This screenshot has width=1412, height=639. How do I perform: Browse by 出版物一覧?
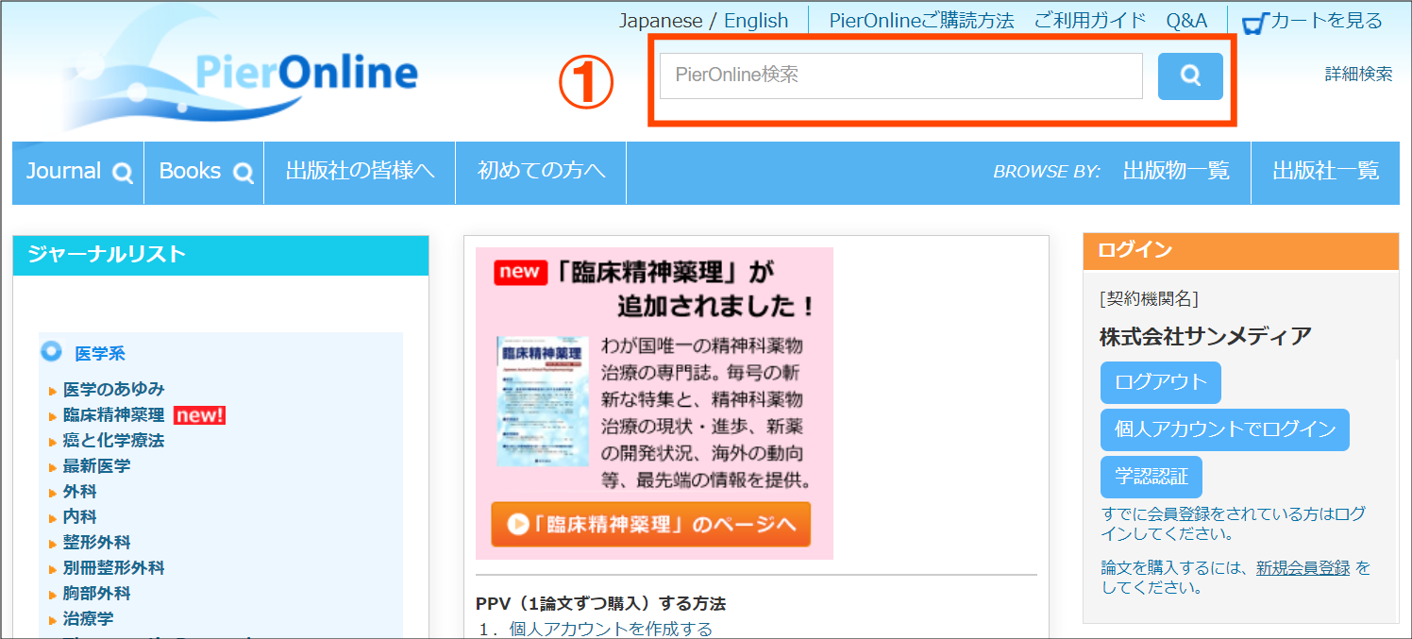pos(1176,171)
